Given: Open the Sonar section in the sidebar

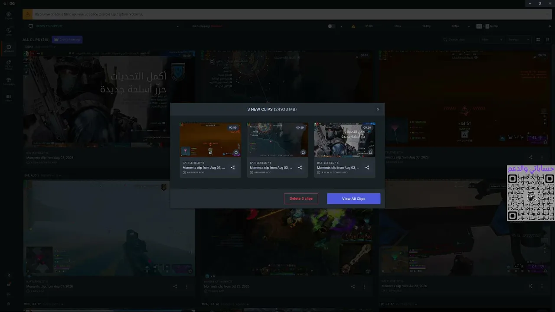Looking at the screenshot, I should tap(9, 32).
